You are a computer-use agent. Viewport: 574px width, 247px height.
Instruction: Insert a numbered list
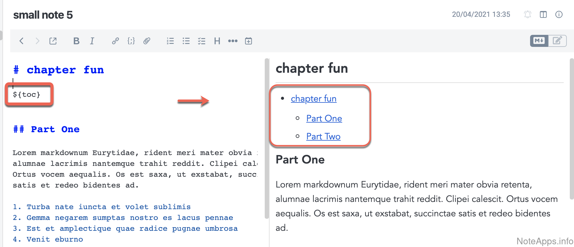click(170, 41)
